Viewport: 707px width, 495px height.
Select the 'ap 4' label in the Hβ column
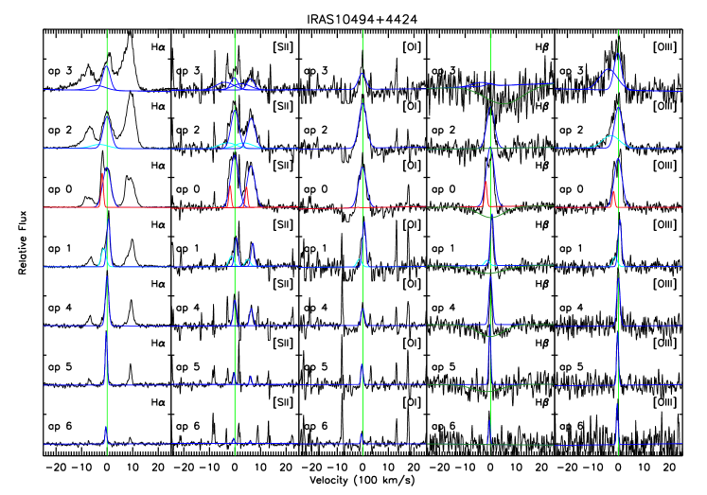(444, 308)
